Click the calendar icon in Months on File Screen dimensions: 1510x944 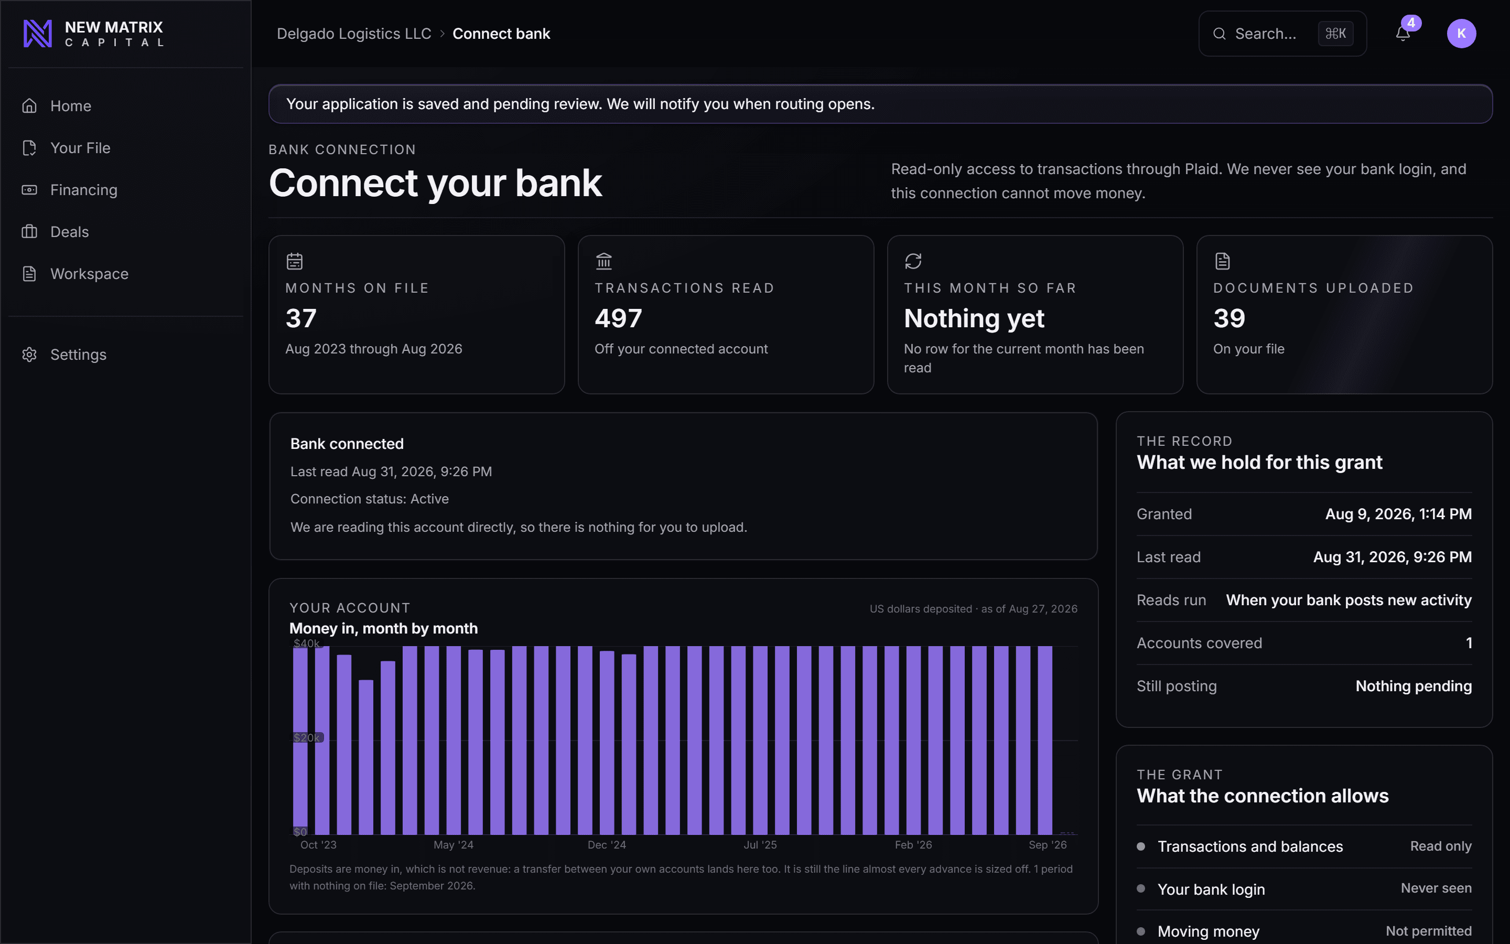point(295,261)
